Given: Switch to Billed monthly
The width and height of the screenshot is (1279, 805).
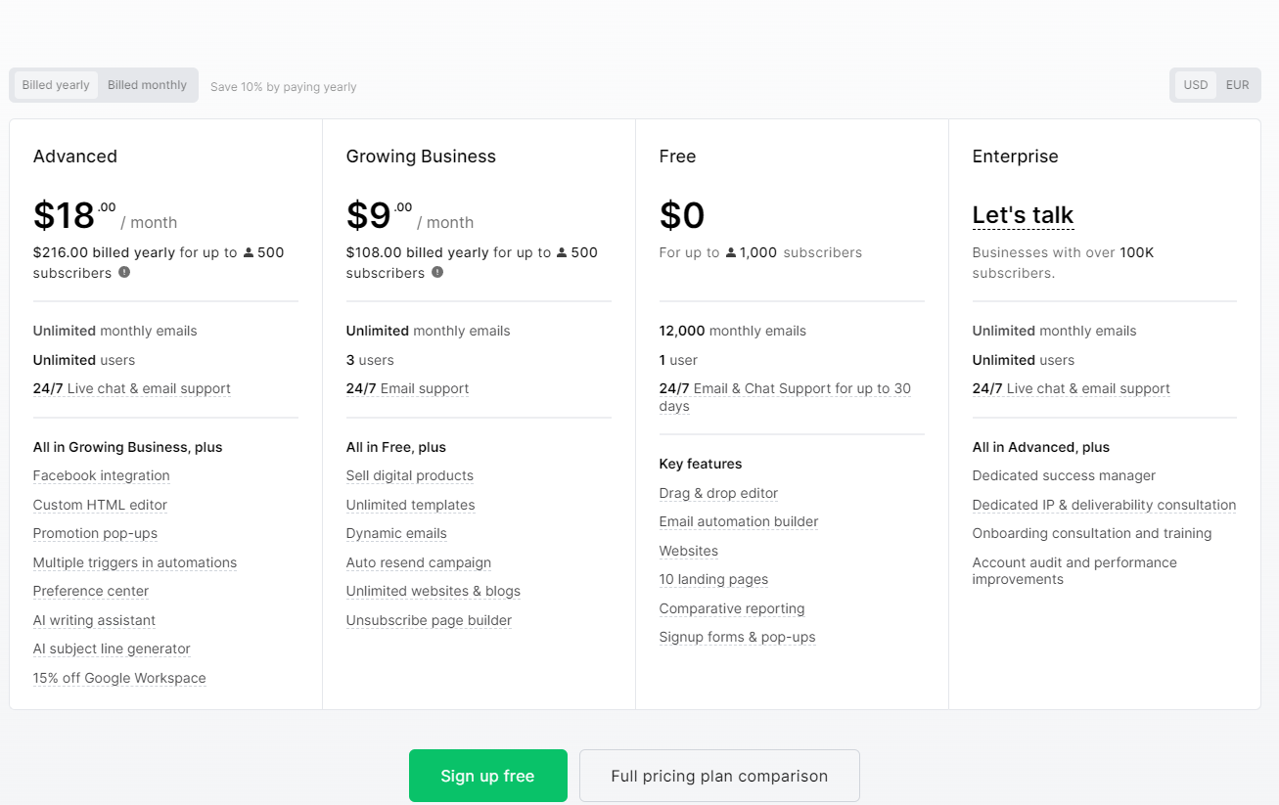Looking at the screenshot, I should (x=147, y=85).
